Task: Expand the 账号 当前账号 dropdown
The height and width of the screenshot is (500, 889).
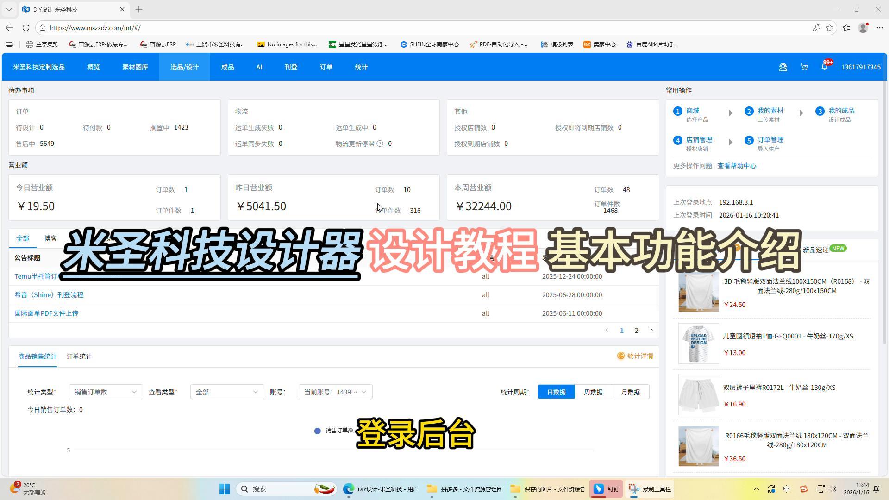Action: (x=335, y=392)
